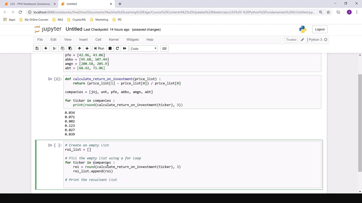Click the Jupyter logo

pyautogui.click(x=48, y=29)
